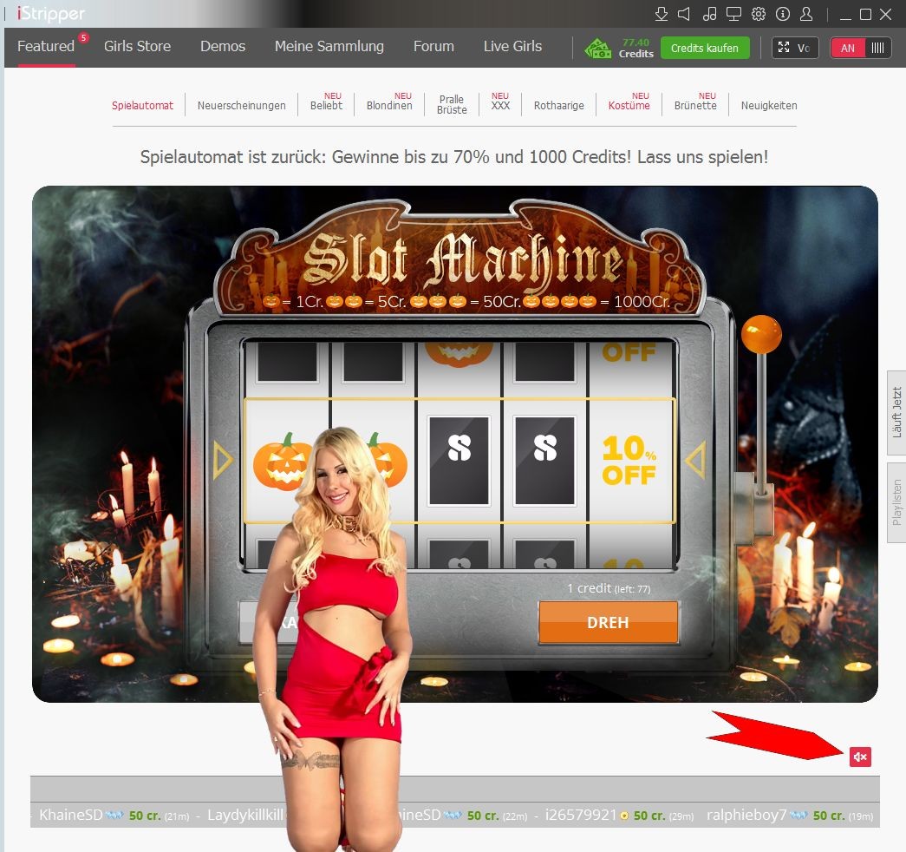The height and width of the screenshot is (852, 906).
Task: Click the S card on the third reel
Action: [x=459, y=461]
